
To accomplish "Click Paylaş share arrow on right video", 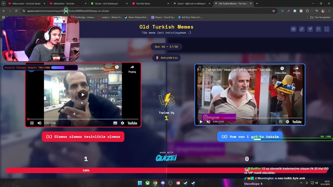I will click(297, 70).
